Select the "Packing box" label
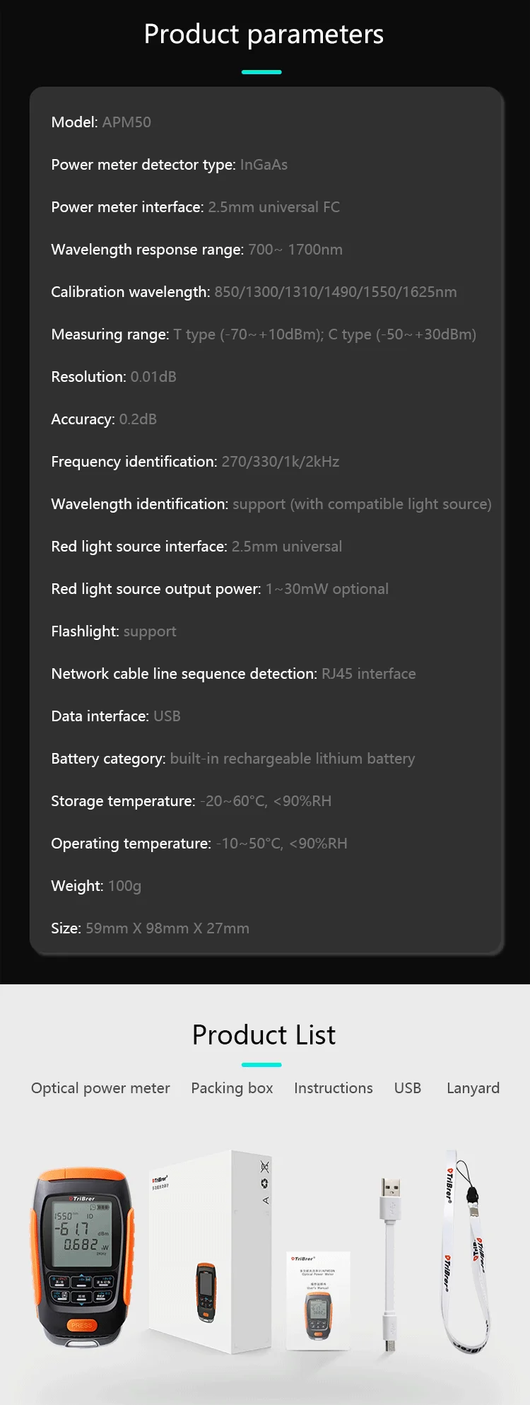The image size is (530, 1405). coord(232,1088)
